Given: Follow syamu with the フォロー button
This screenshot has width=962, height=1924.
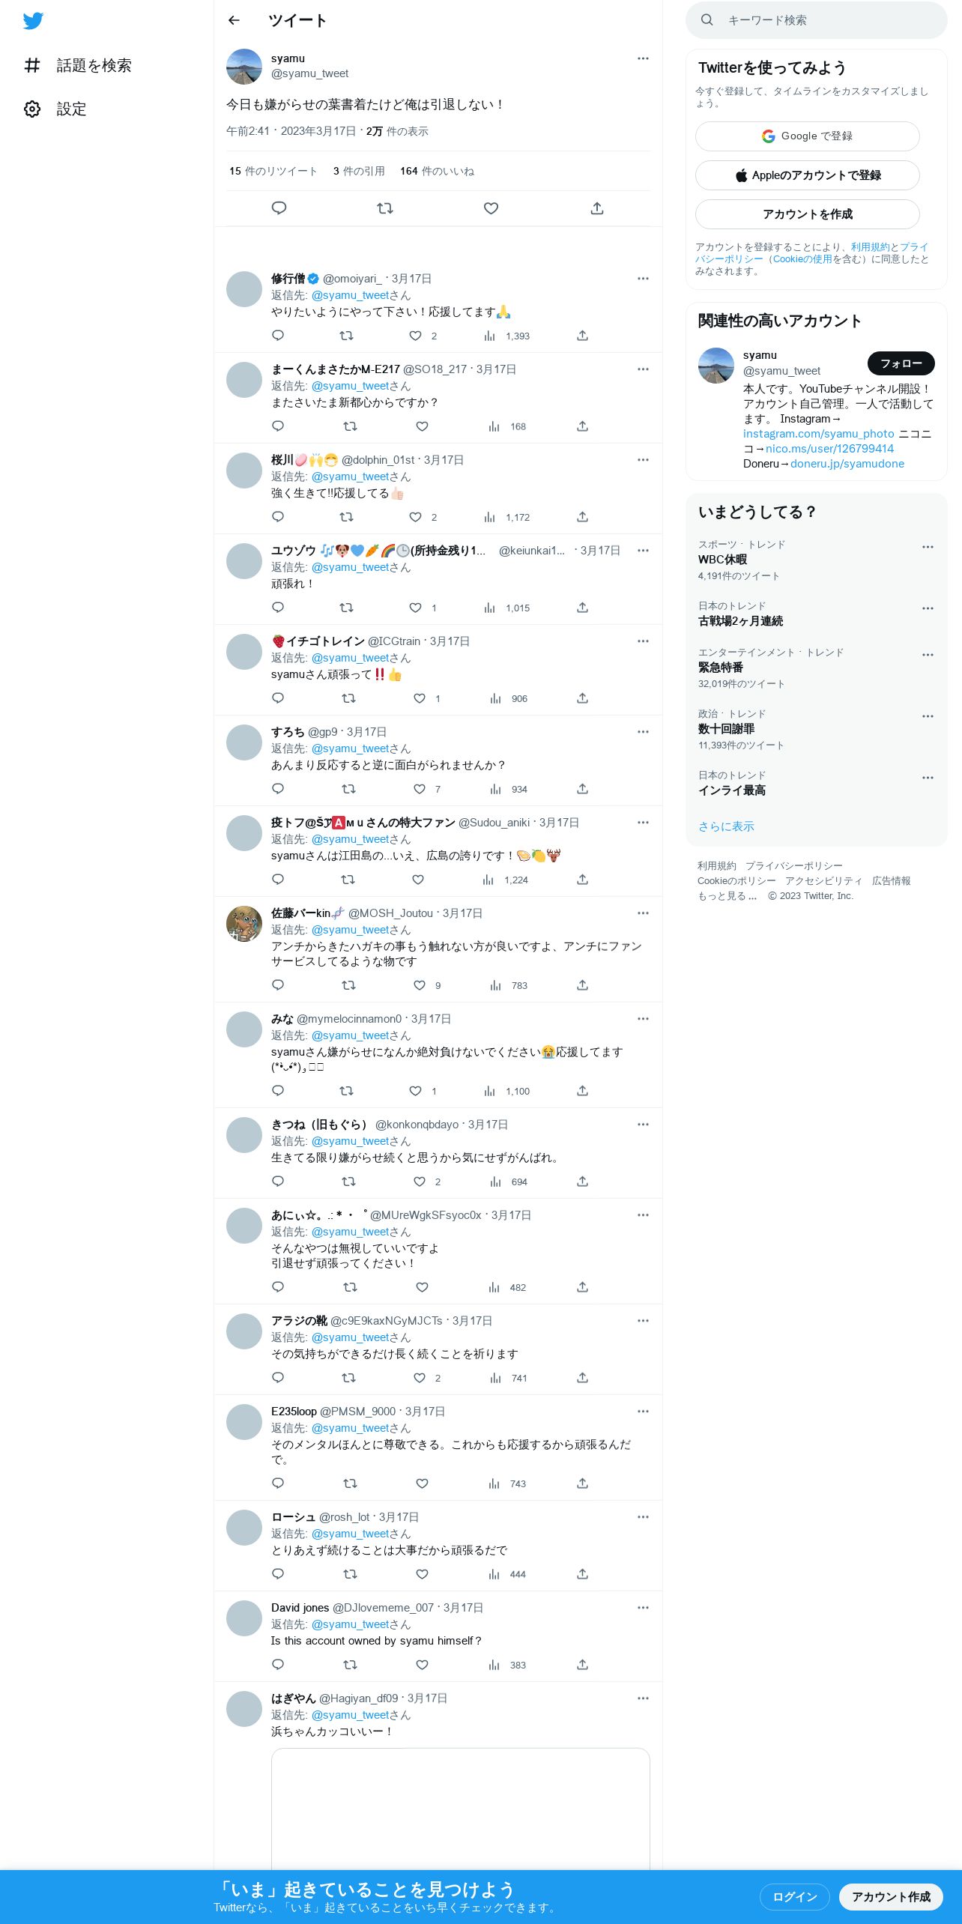Looking at the screenshot, I should click(x=901, y=363).
